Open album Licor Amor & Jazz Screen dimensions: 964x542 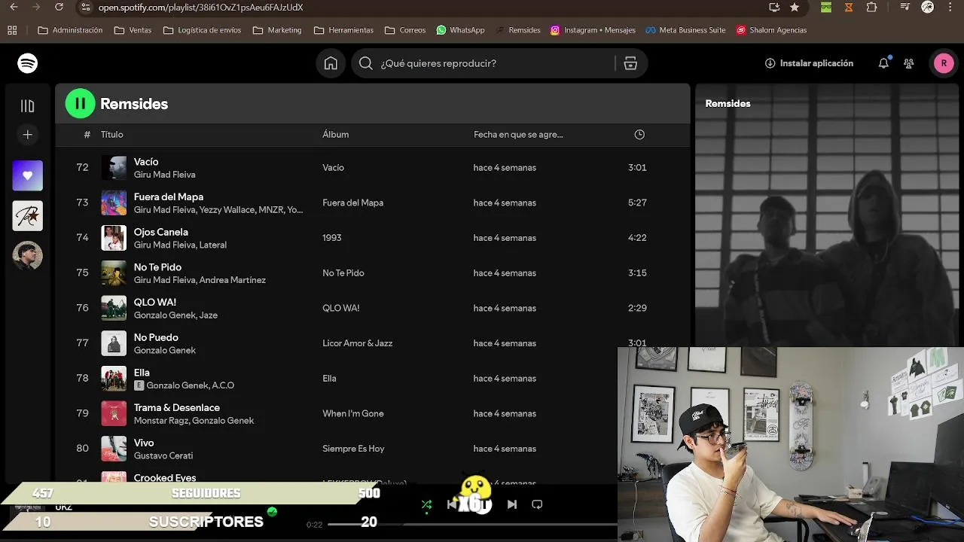coord(358,343)
